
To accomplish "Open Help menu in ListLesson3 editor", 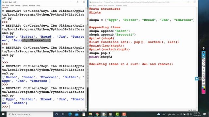I will pos(125,6).
